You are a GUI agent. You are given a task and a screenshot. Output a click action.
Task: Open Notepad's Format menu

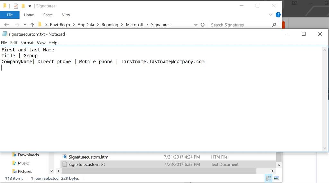tap(27, 43)
